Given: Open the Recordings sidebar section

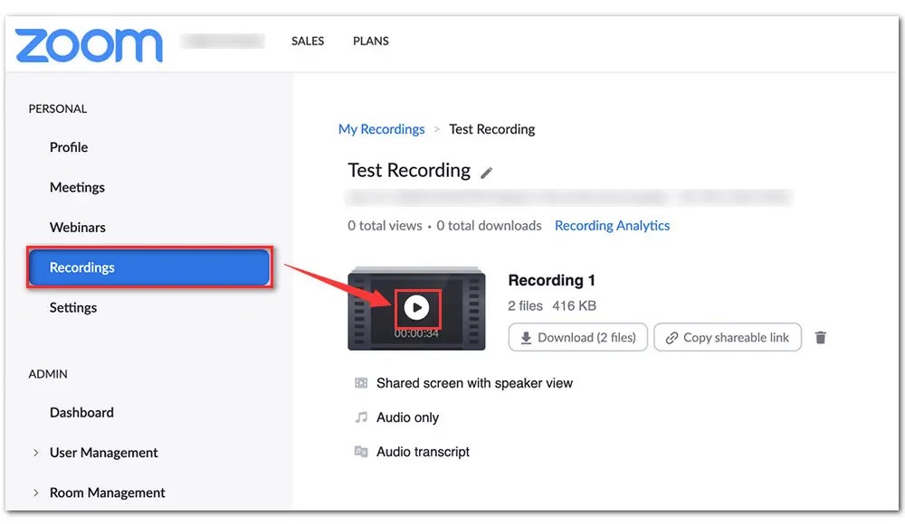Looking at the screenshot, I should coord(81,267).
